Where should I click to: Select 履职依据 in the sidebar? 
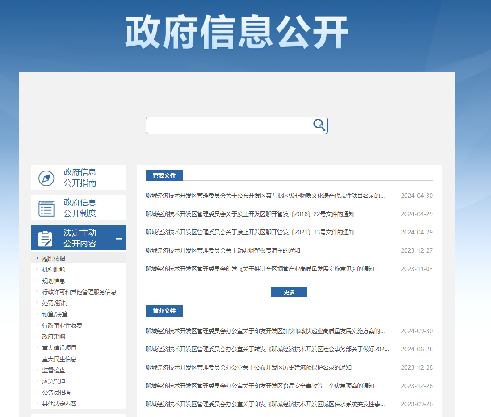pos(54,258)
